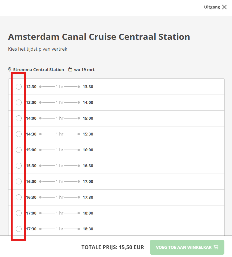This screenshot has width=232, height=257.
Task: Click Voeg toe aan winkelkar button
Action: (187, 247)
